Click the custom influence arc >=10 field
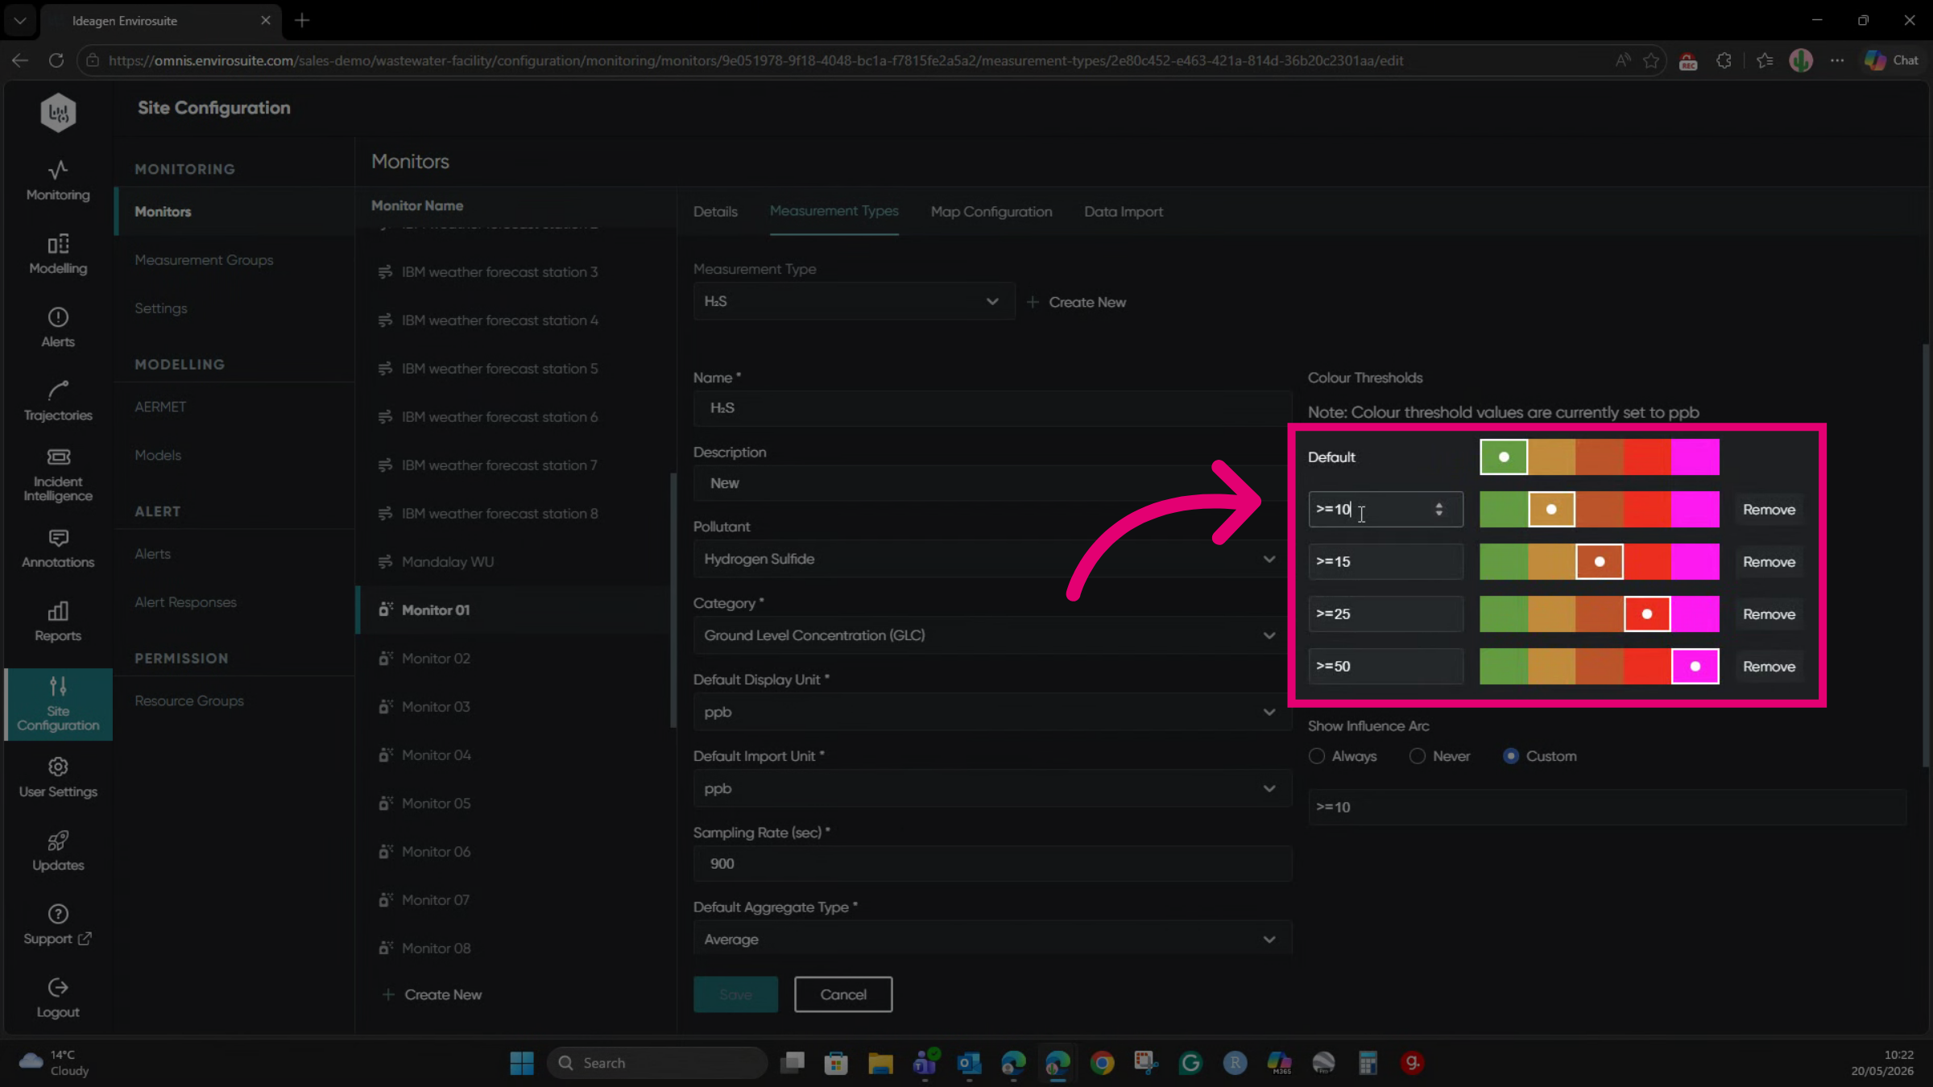Viewport: 1933px width, 1087px height. tap(1607, 807)
